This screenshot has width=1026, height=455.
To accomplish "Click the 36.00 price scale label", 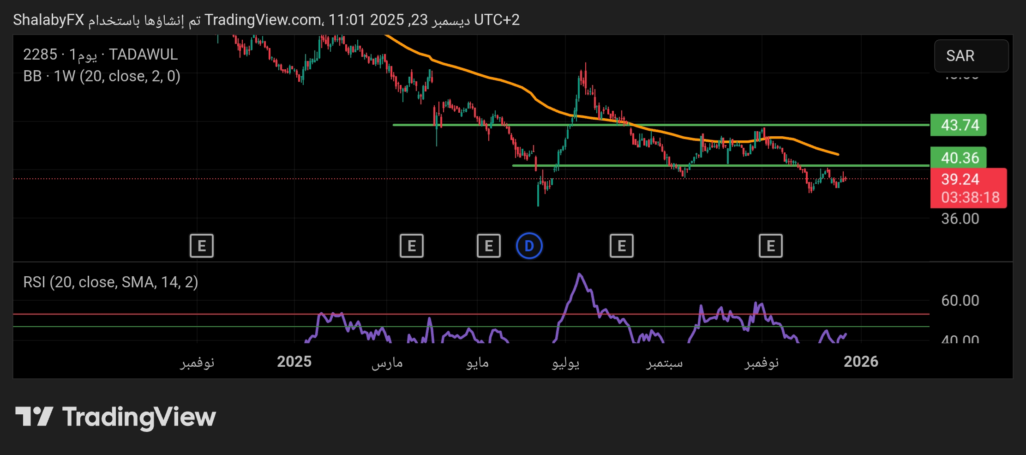I will click(x=960, y=218).
